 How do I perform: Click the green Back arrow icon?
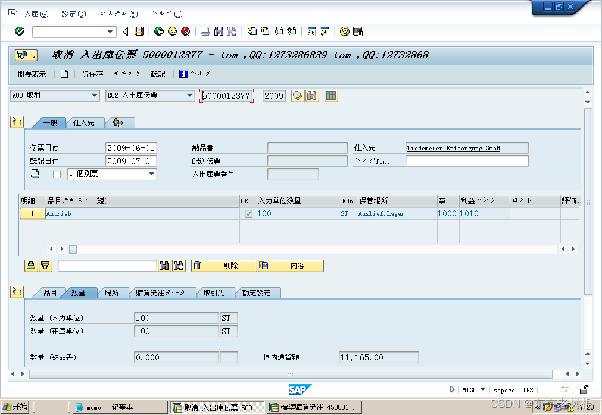(x=158, y=32)
